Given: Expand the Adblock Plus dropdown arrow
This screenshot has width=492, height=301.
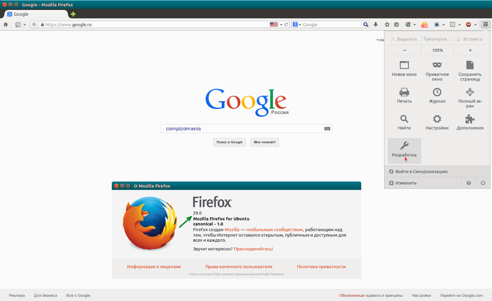Looking at the screenshot, I should pos(475,25).
